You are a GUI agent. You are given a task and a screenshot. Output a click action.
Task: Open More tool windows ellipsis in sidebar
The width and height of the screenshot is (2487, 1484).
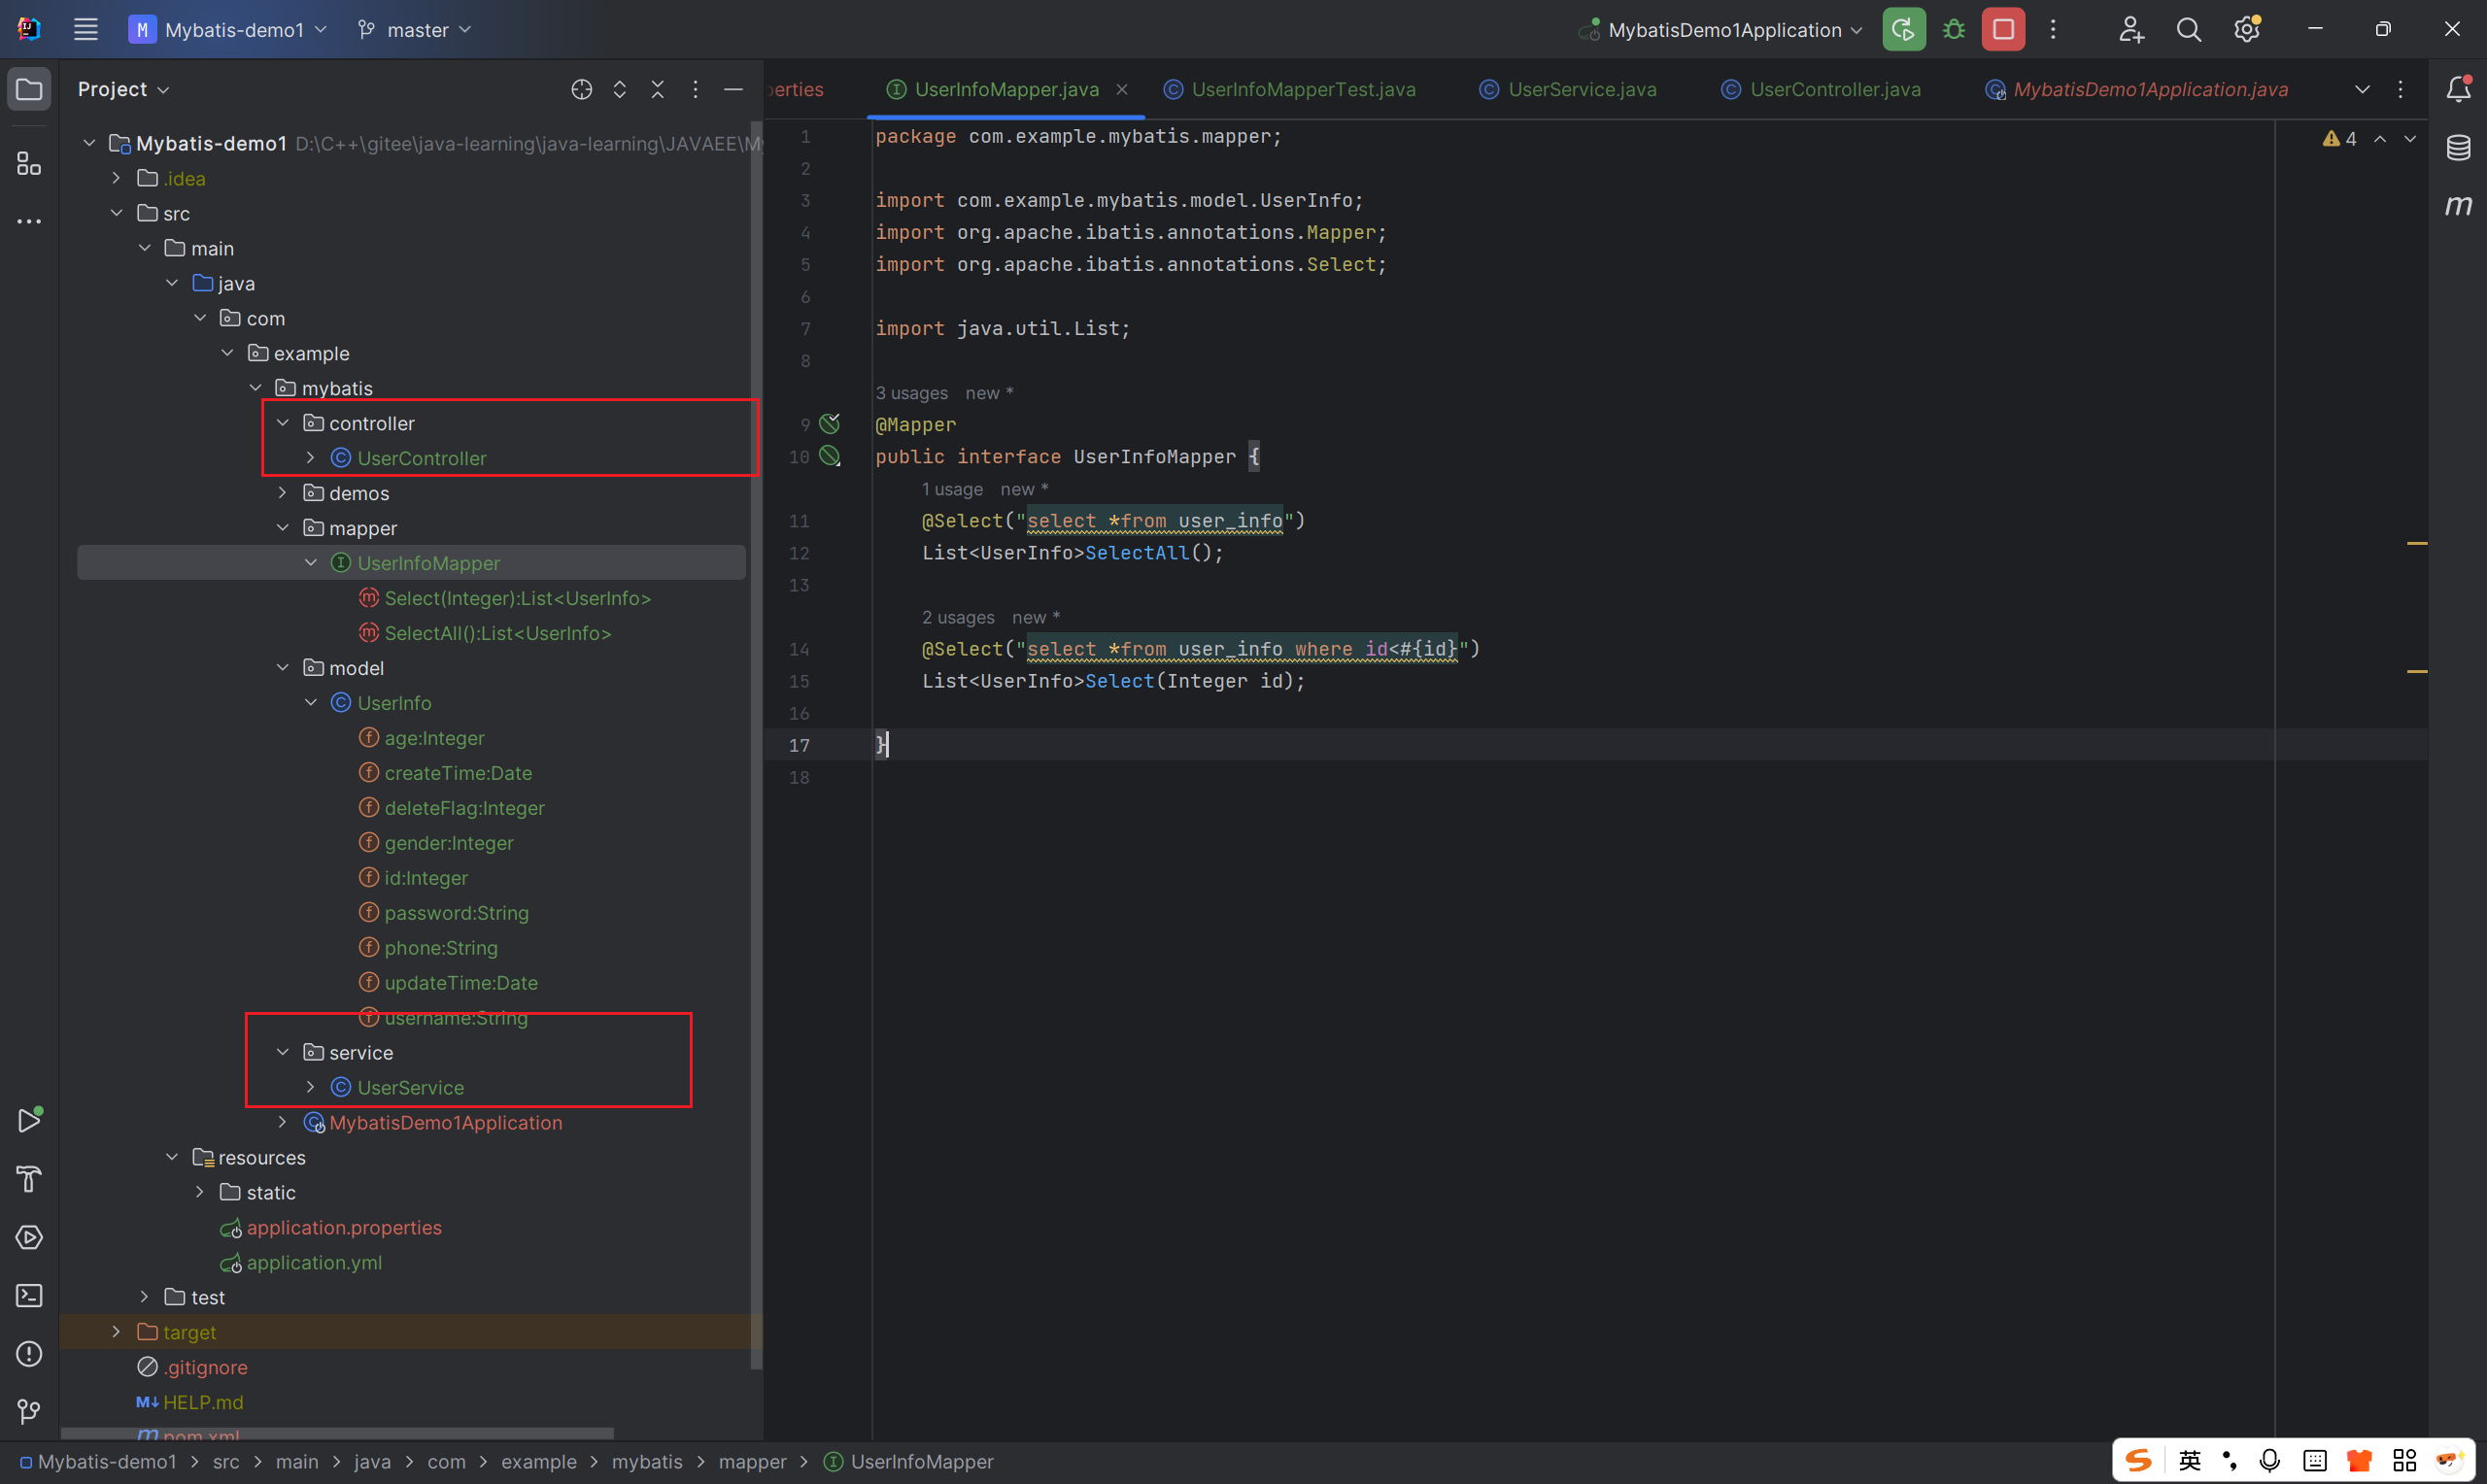pyautogui.click(x=29, y=221)
